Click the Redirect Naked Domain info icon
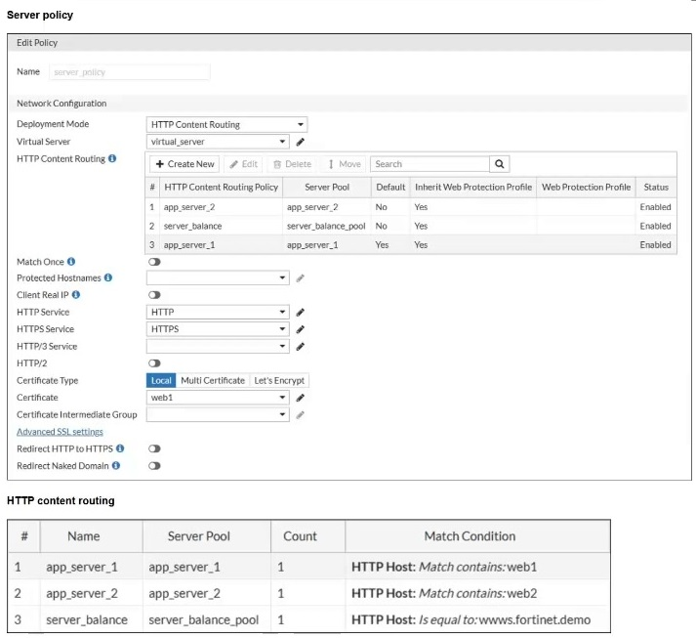This screenshot has width=696, height=638. 116,465
